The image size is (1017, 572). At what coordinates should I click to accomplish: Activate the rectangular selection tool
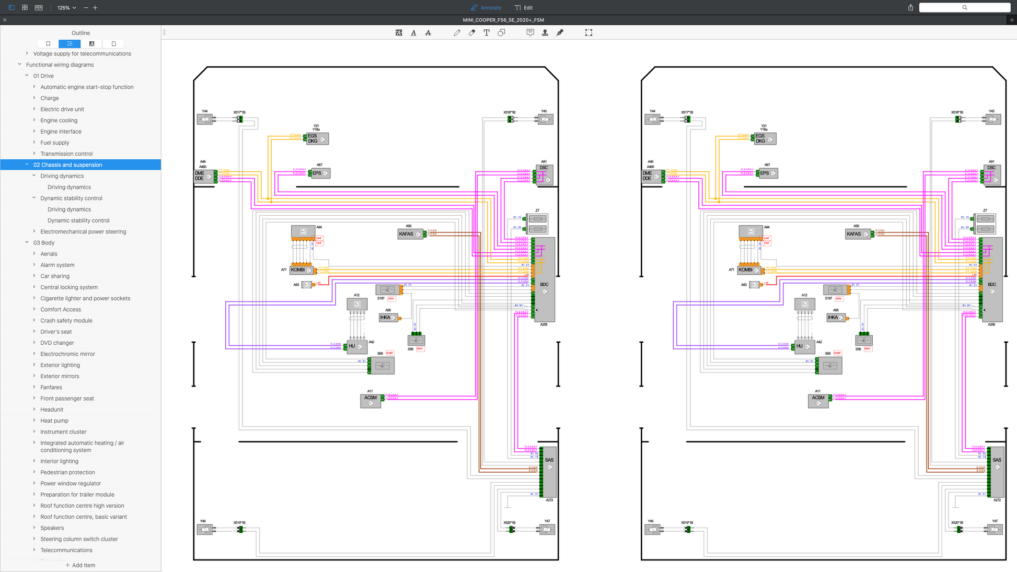click(588, 32)
